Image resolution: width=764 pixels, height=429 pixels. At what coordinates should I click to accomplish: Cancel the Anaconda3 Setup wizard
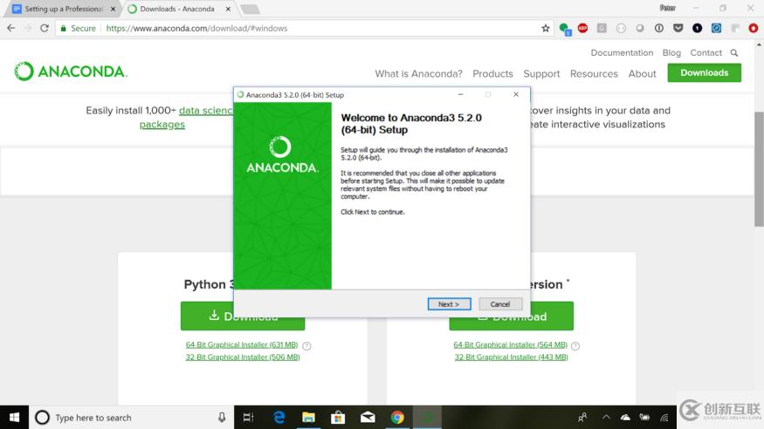[x=500, y=304]
